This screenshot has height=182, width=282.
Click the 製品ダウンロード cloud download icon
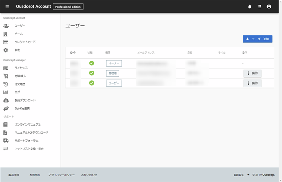coord(6,100)
